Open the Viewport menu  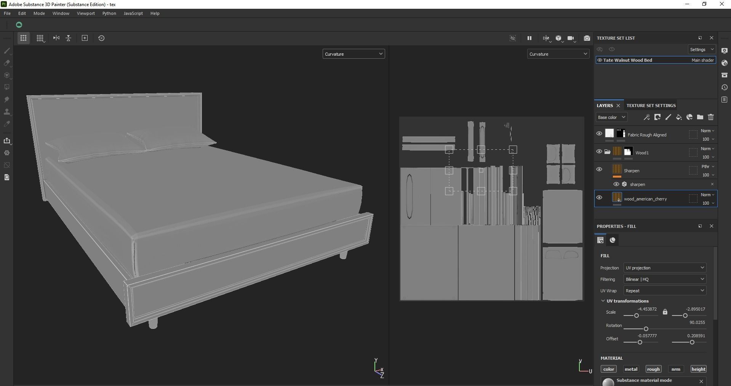point(86,13)
